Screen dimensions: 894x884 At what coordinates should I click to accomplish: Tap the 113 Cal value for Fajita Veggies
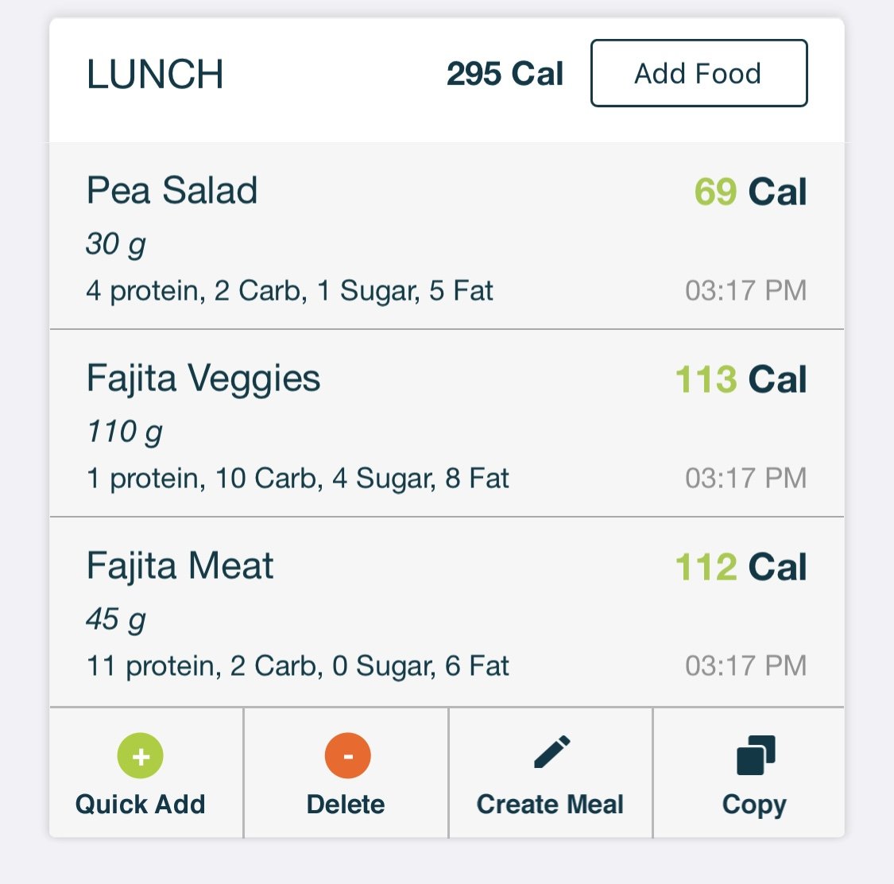coord(741,379)
